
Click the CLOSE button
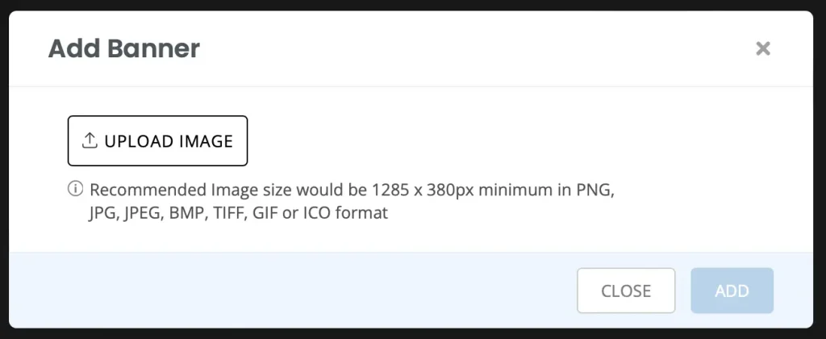point(626,291)
